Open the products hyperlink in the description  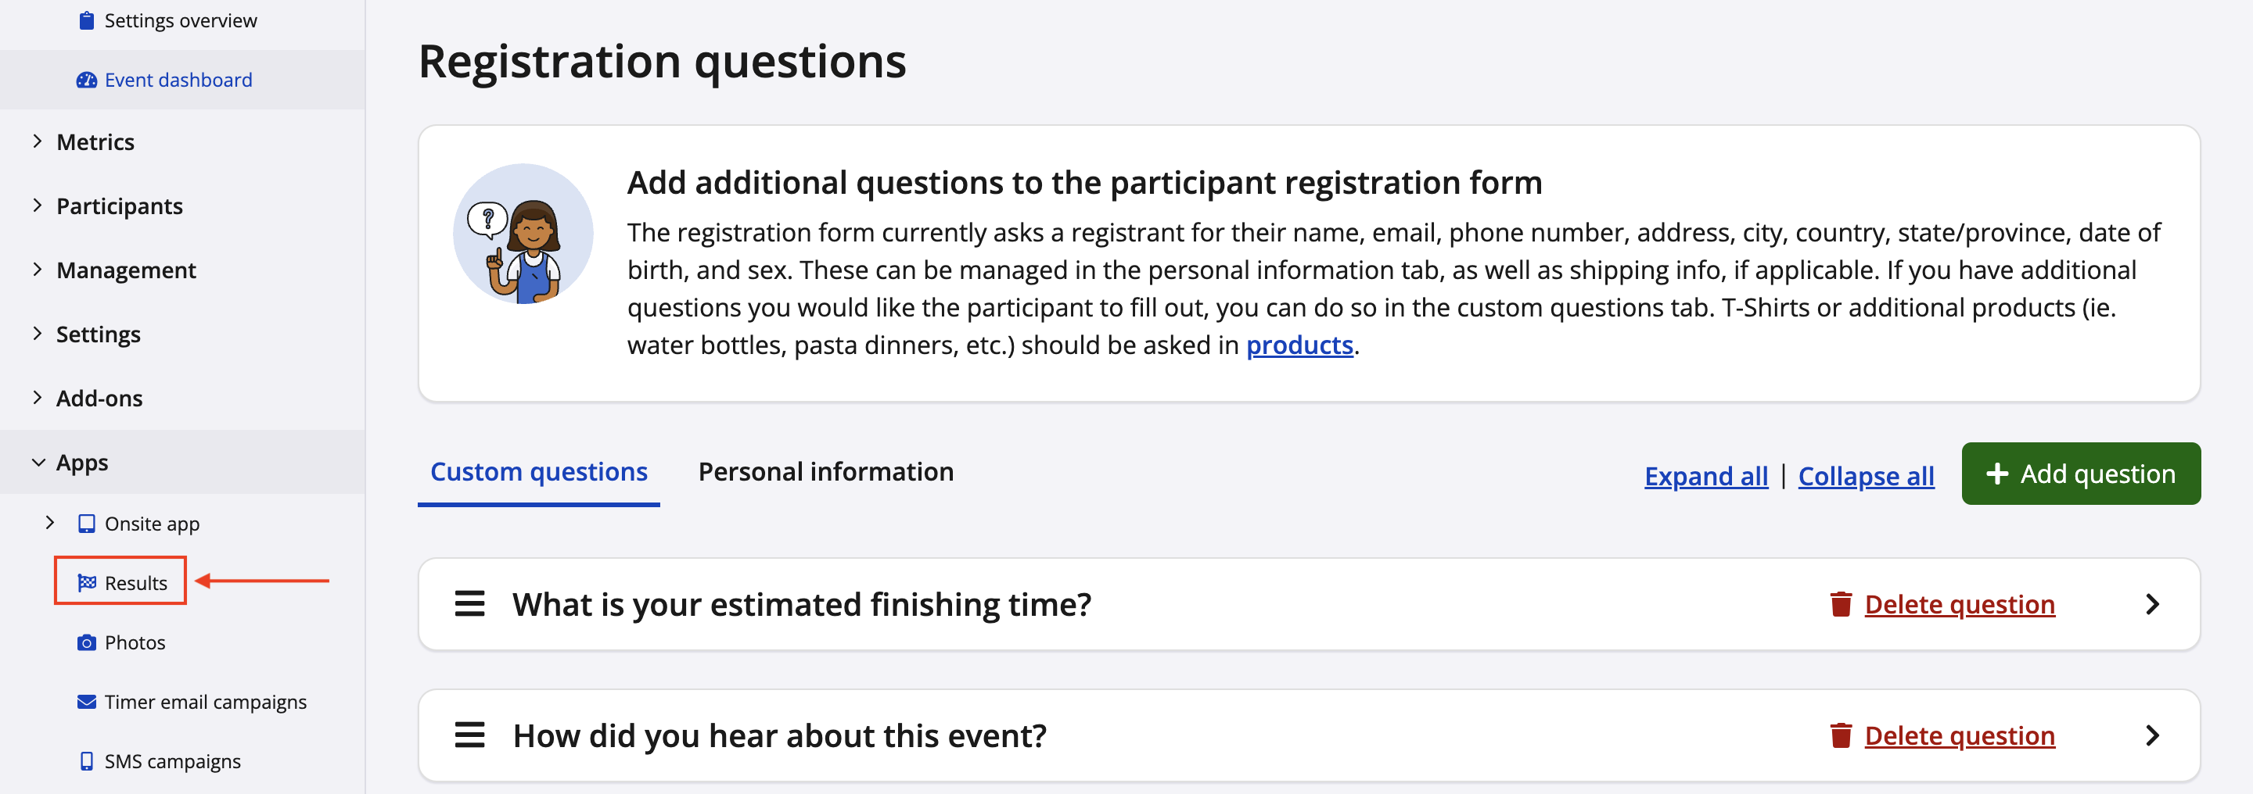pyautogui.click(x=1299, y=345)
